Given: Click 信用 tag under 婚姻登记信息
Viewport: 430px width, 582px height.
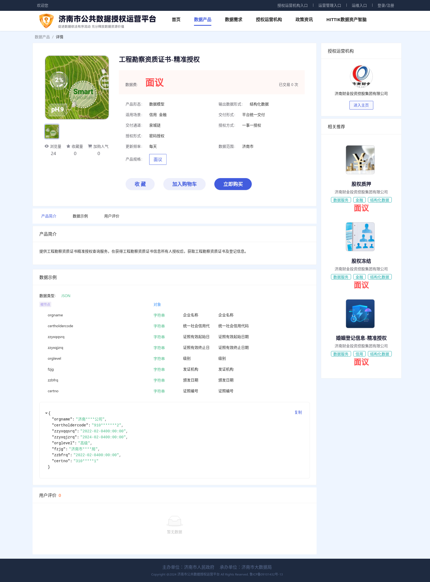Looking at the screenshot, I should pyautogui.click(x=359, y=354).
